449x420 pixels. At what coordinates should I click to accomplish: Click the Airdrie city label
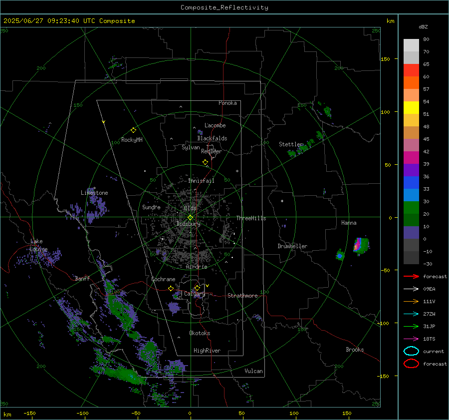197,267
